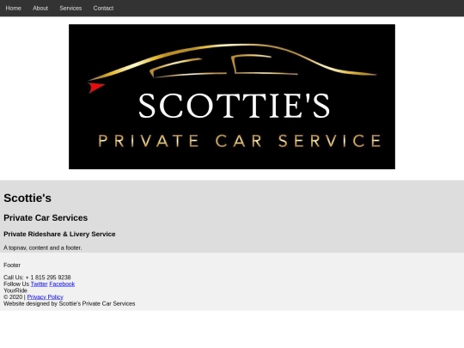Open the Privacy Policy link
The height and width of the screenshot is (348, 464).
point(45,297)
